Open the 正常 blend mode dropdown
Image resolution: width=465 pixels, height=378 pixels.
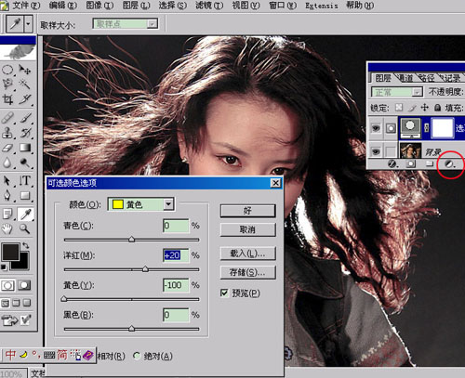point(397,92)
